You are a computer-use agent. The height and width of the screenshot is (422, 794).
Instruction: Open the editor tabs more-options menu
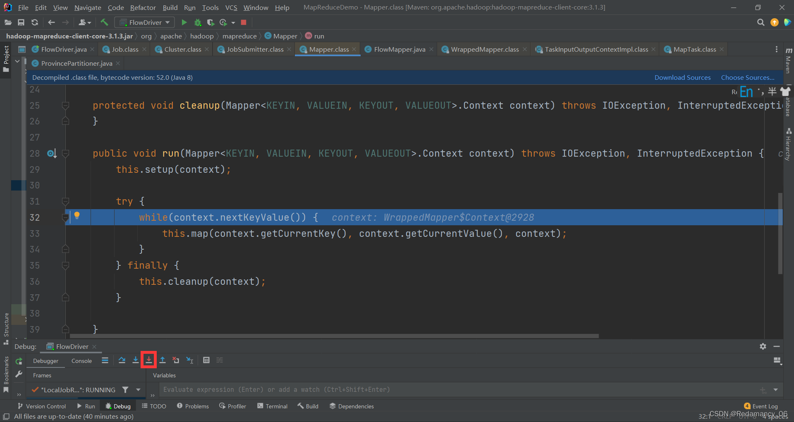777,49
